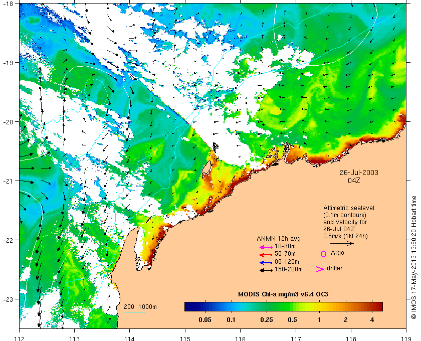The width and height of the screenshot is (421, 341).
Task: Click the magenta Argo circle symbol
Action: [x=324, y=254]
